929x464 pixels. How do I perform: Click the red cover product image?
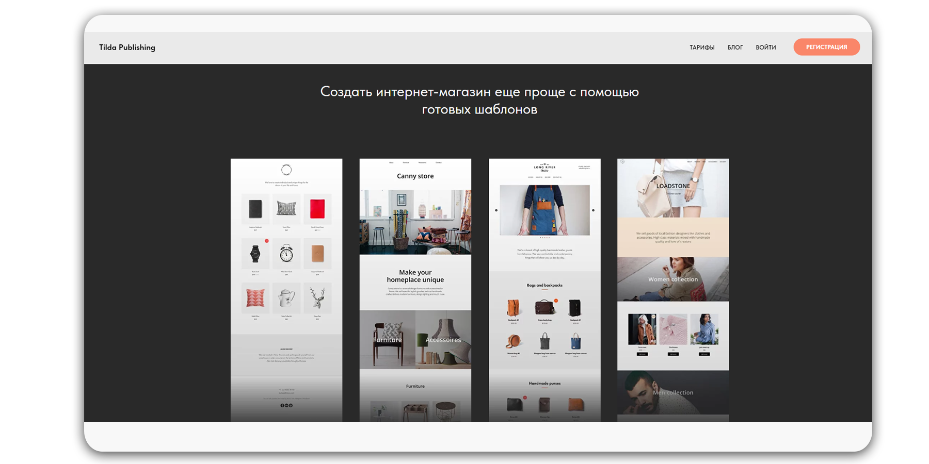317,209
